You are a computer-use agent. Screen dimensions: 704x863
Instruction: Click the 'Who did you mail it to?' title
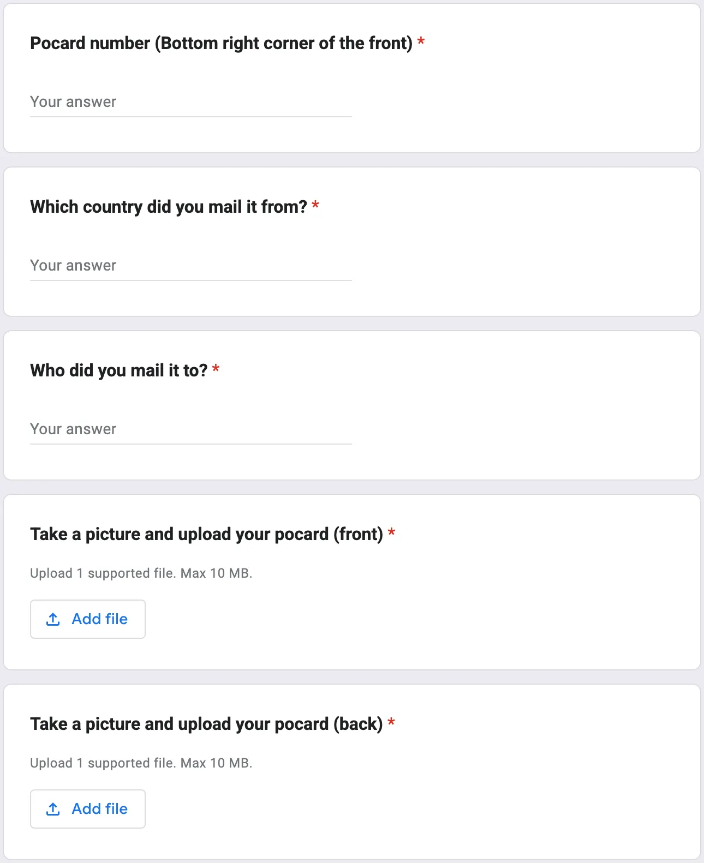119,370
